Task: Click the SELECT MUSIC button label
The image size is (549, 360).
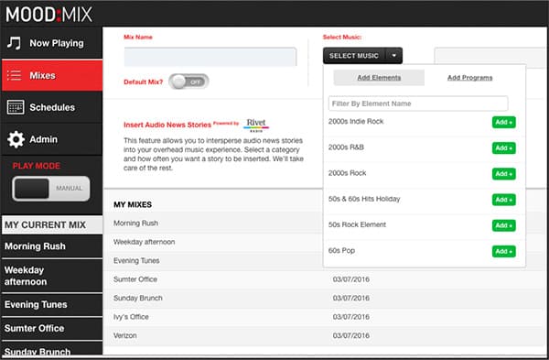Action: (353, 56)
